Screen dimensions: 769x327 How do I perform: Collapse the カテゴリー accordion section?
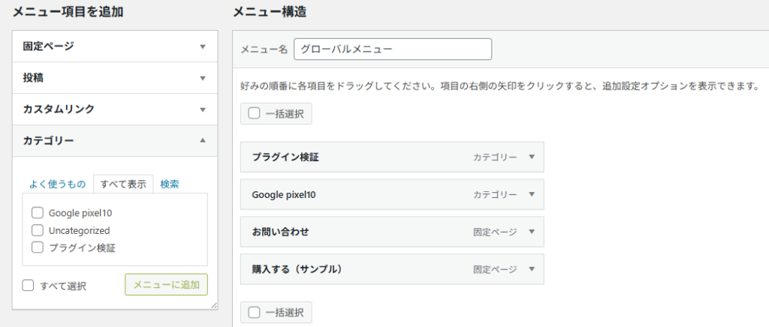(x=201, y=140)
